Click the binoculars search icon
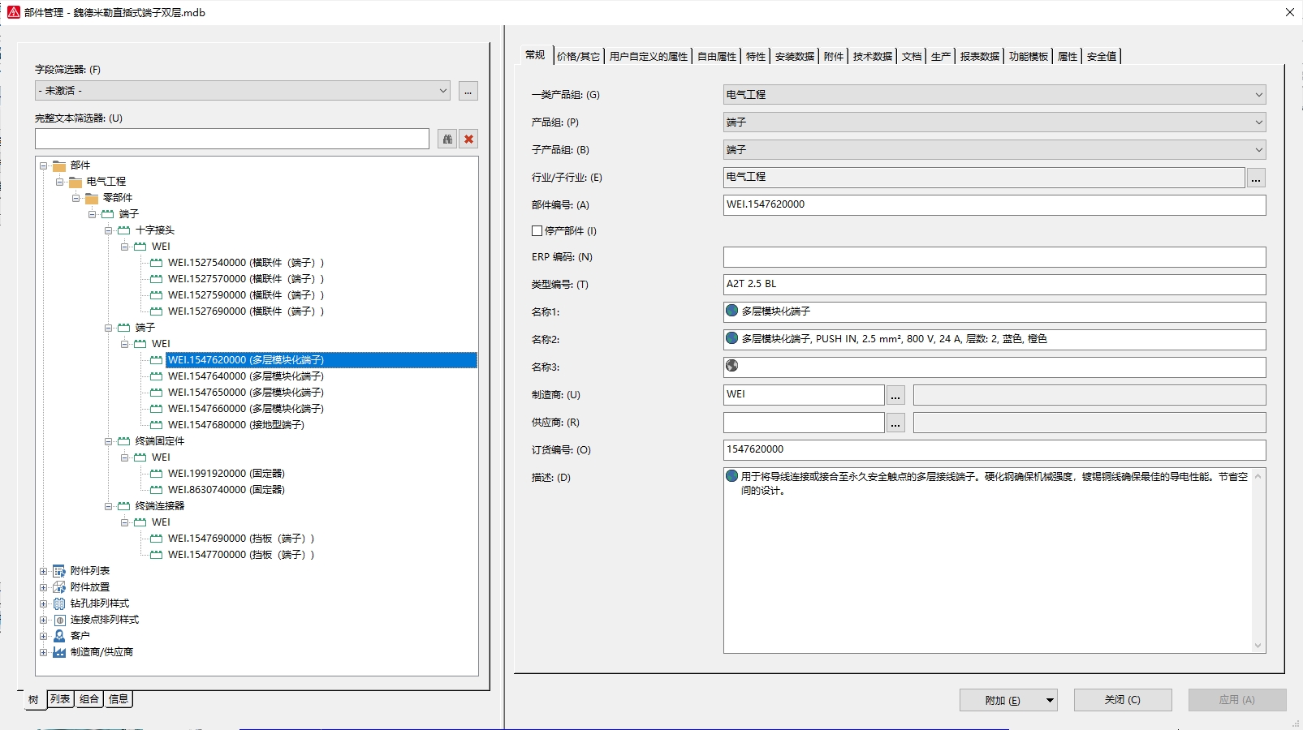Image resolution: width=1303 pixels, height=730 pixels. coord(447,139)
